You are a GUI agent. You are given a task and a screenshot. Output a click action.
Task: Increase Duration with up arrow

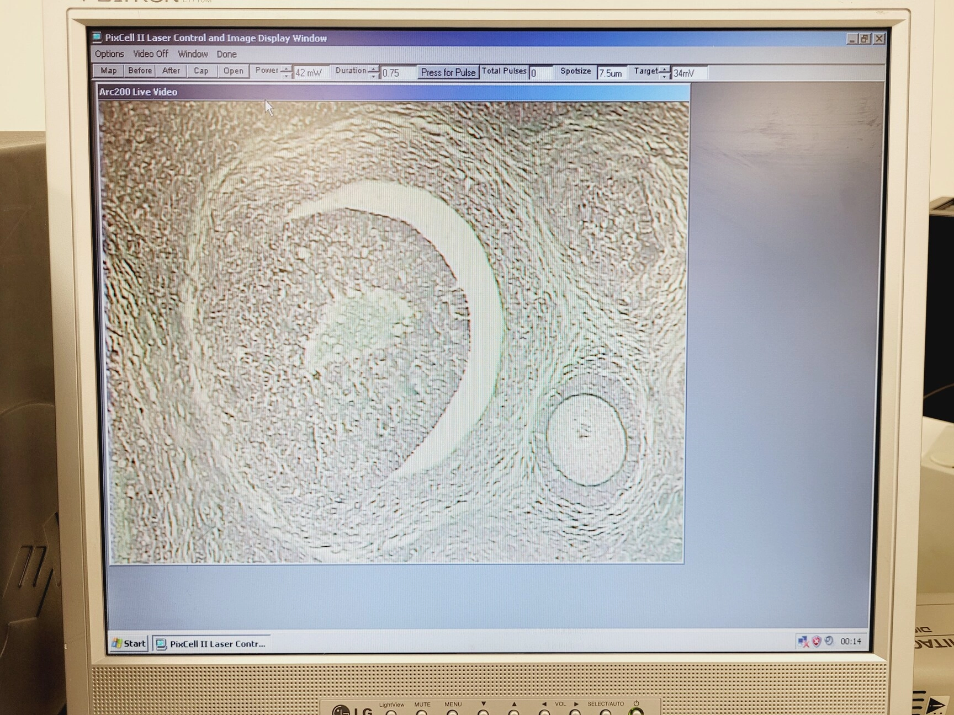[x=374, y=68]
